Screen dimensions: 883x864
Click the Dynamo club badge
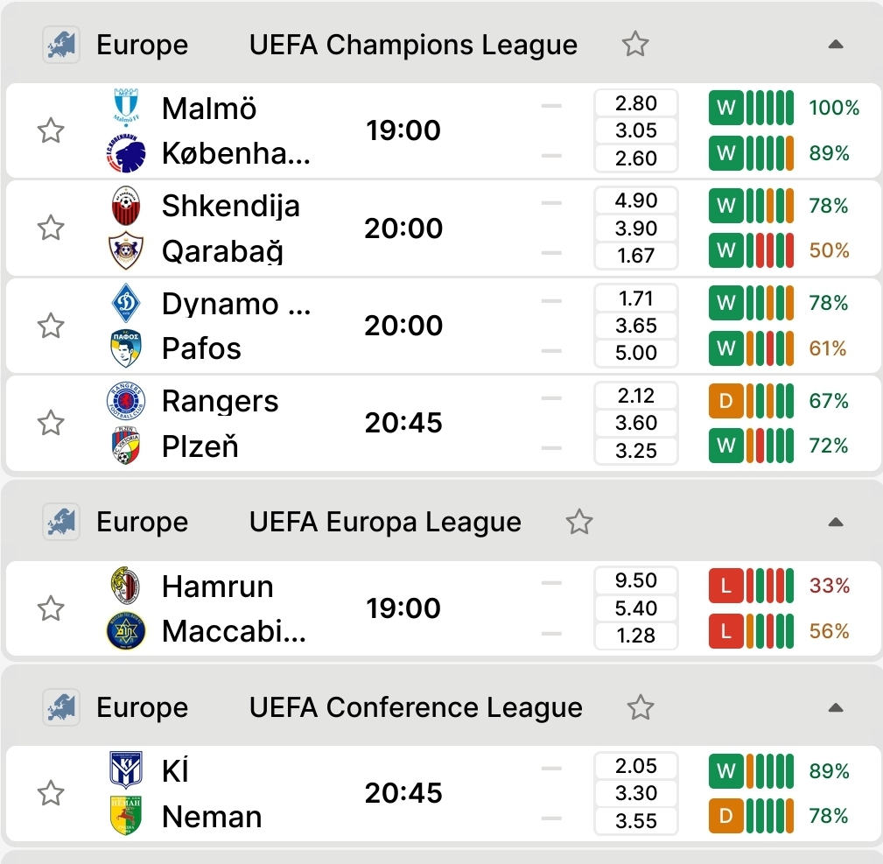pos(126,304)
